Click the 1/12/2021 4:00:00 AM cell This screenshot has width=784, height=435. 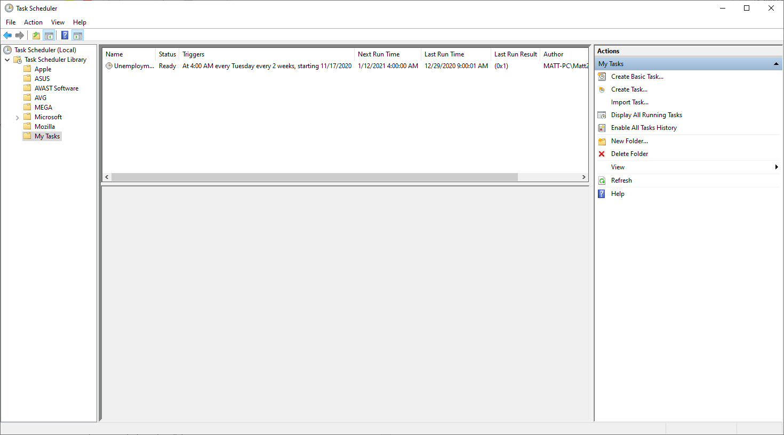coord(388,66)
